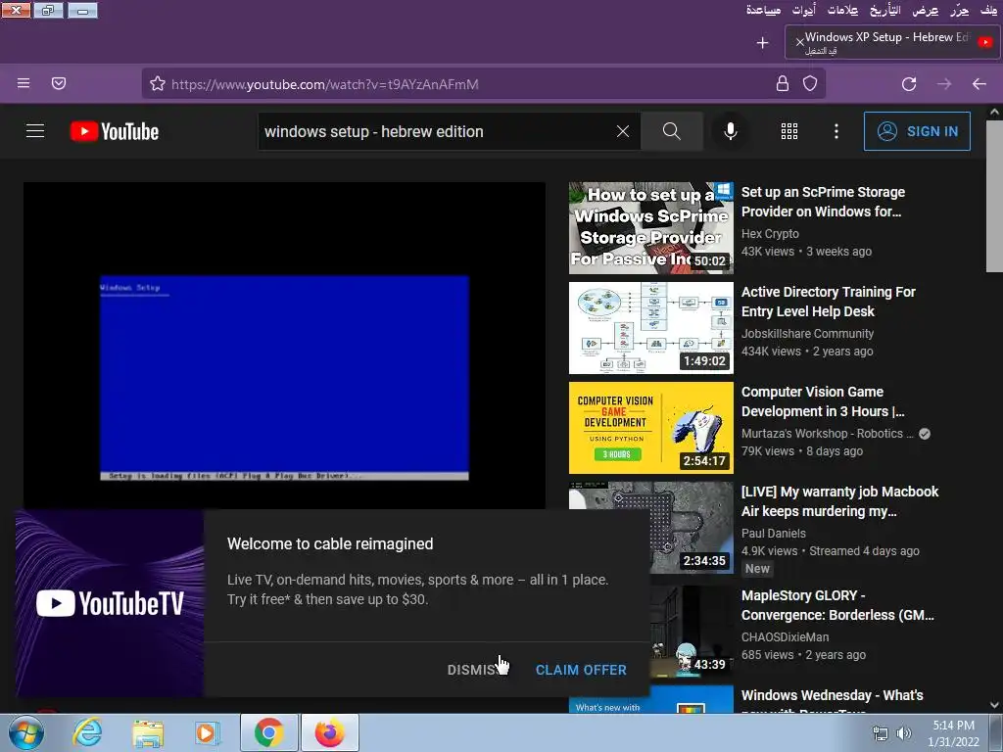Open Windows Explorer from taskbar
The height and width of the screenshot is (752, 1003).
click(x=148, y=732)
